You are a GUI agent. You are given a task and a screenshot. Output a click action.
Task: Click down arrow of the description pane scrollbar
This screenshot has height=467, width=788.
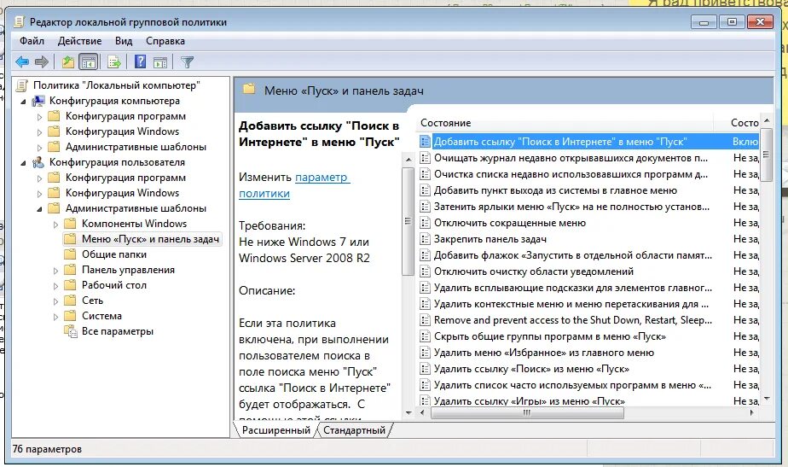[408, 412]
